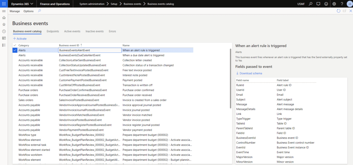Select the CollectionLetterSentBusinessEvent row
This screenshot has height=165, width=353.
click(103, 60)
